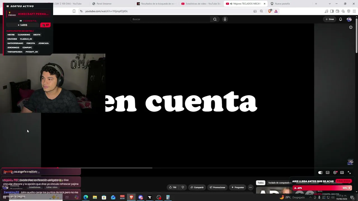Image resolution: width=358 pixels, height=201 pixels.
Task: Click the Compartir button
Action: pos(197,187)
